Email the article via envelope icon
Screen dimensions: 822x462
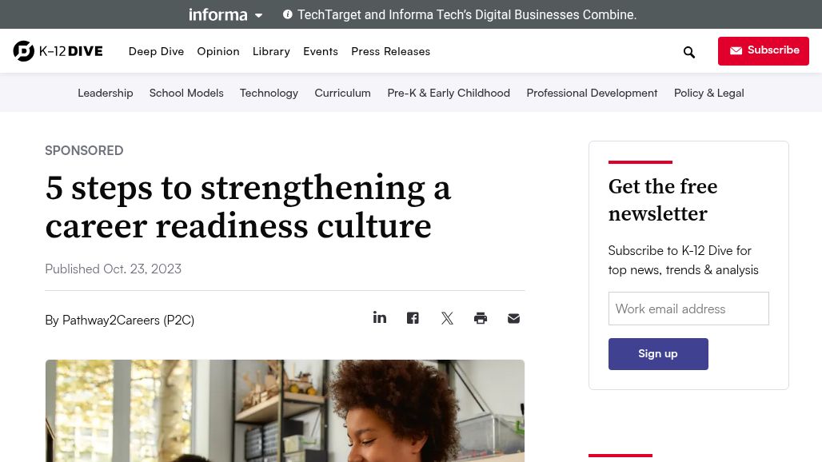pos(513,318)
